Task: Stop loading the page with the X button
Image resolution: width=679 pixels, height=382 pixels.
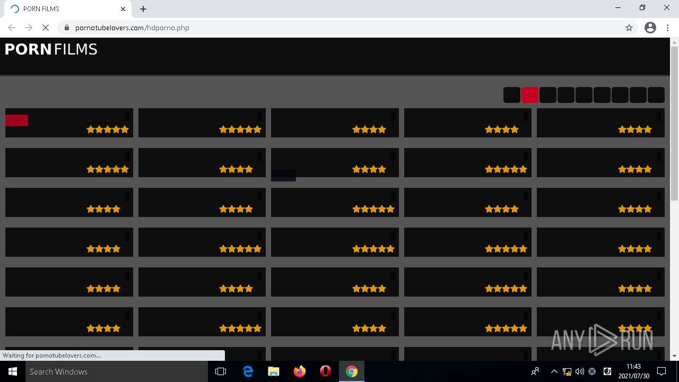Action: click(46, 28)
